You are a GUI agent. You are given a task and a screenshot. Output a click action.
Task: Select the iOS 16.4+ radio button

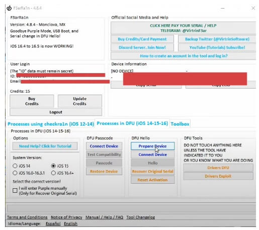tap(62, 173)
